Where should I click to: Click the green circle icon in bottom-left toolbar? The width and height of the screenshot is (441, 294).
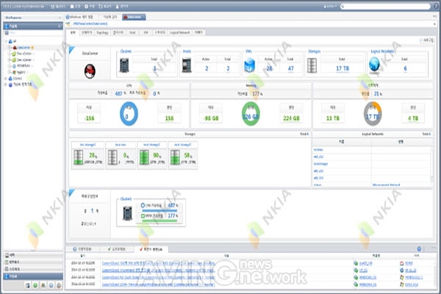35,285
